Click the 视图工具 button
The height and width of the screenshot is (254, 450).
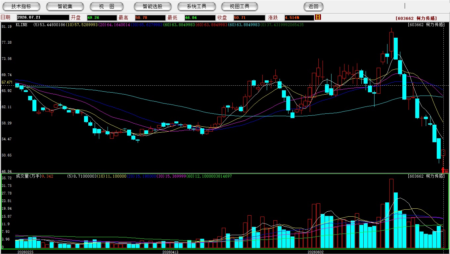pos(240,6)
